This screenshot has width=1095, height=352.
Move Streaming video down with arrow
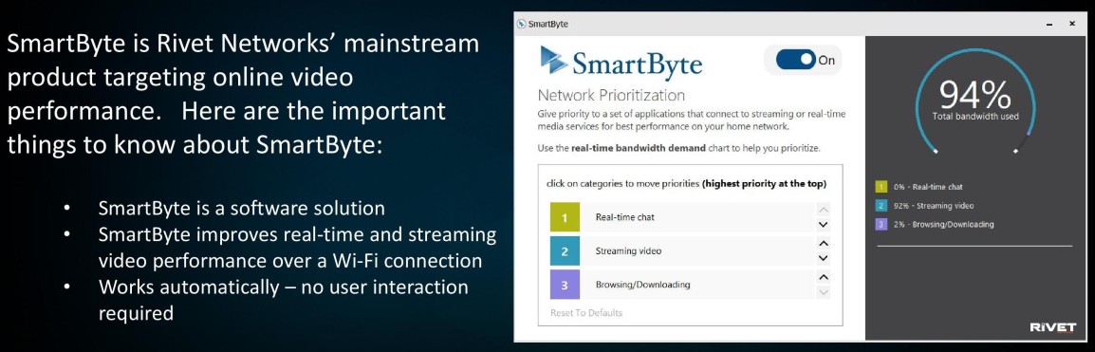pos(823,258)
